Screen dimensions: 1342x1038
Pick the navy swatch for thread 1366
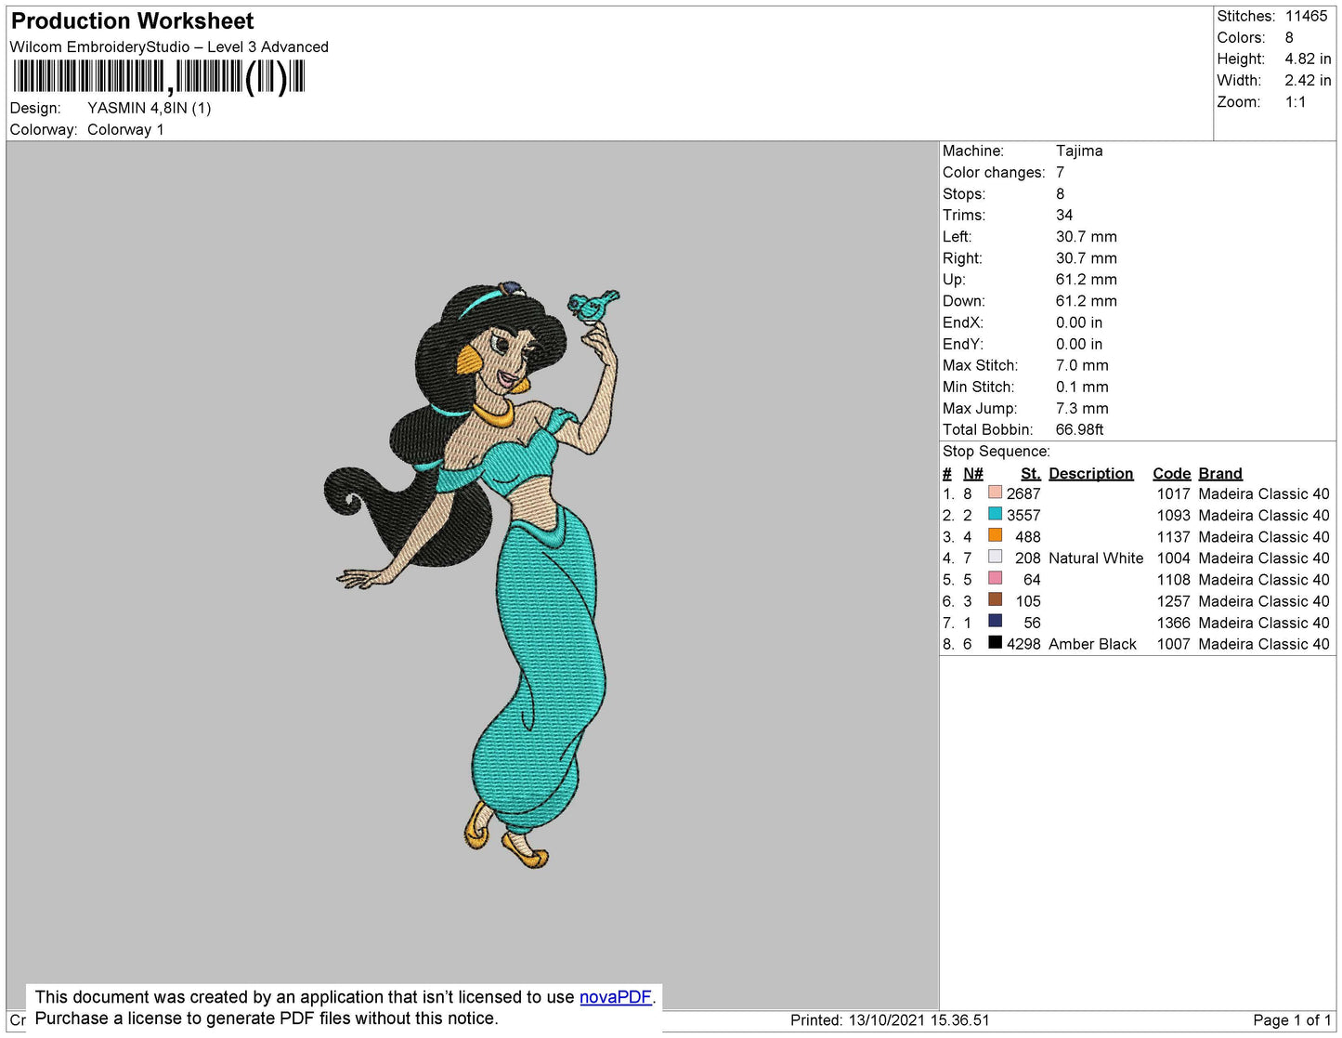[x=995, y=621]
